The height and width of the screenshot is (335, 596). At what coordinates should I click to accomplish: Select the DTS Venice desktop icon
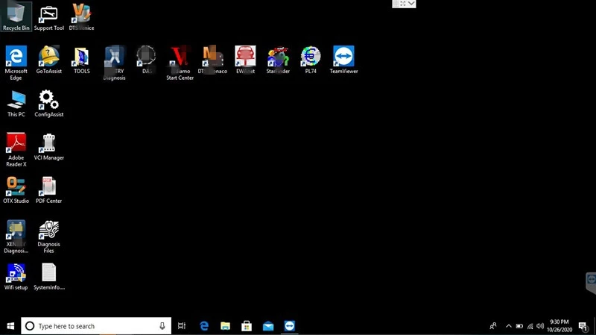point(81,17)
